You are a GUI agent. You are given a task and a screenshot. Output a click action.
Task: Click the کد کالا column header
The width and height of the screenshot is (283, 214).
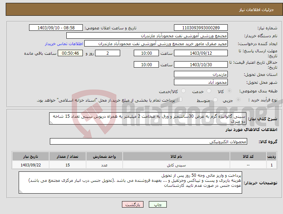[x=248, y=156]
